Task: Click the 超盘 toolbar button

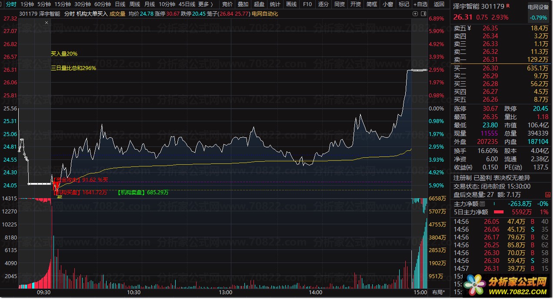Action: coord(259,4)
